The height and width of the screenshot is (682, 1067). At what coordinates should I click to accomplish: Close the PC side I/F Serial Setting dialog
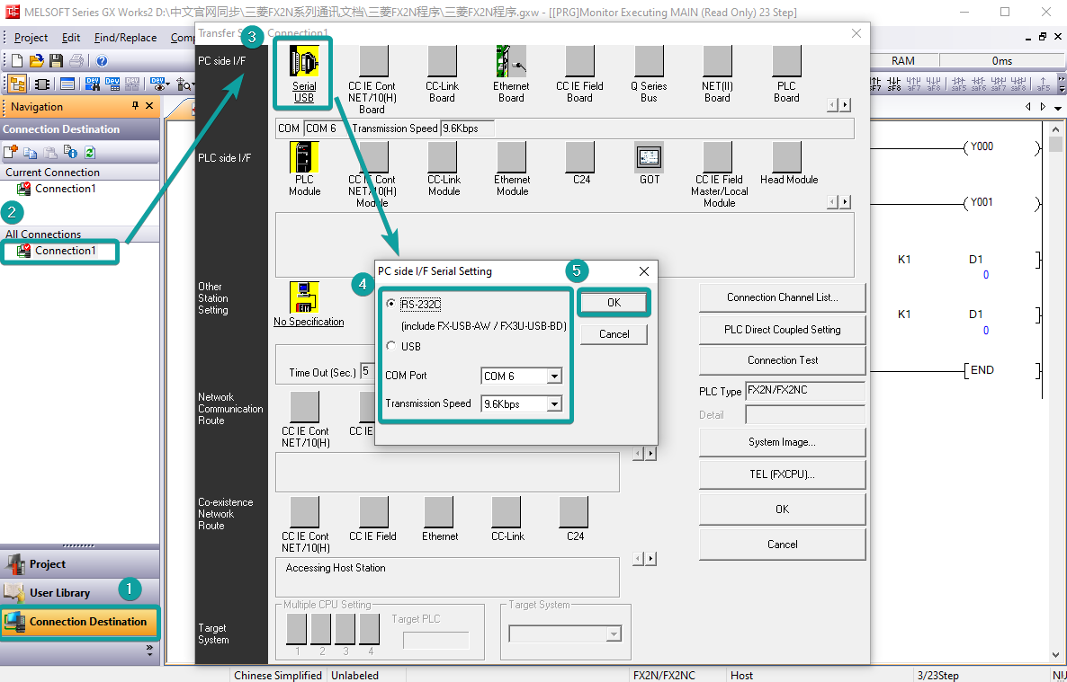click(x=644, y=271)
